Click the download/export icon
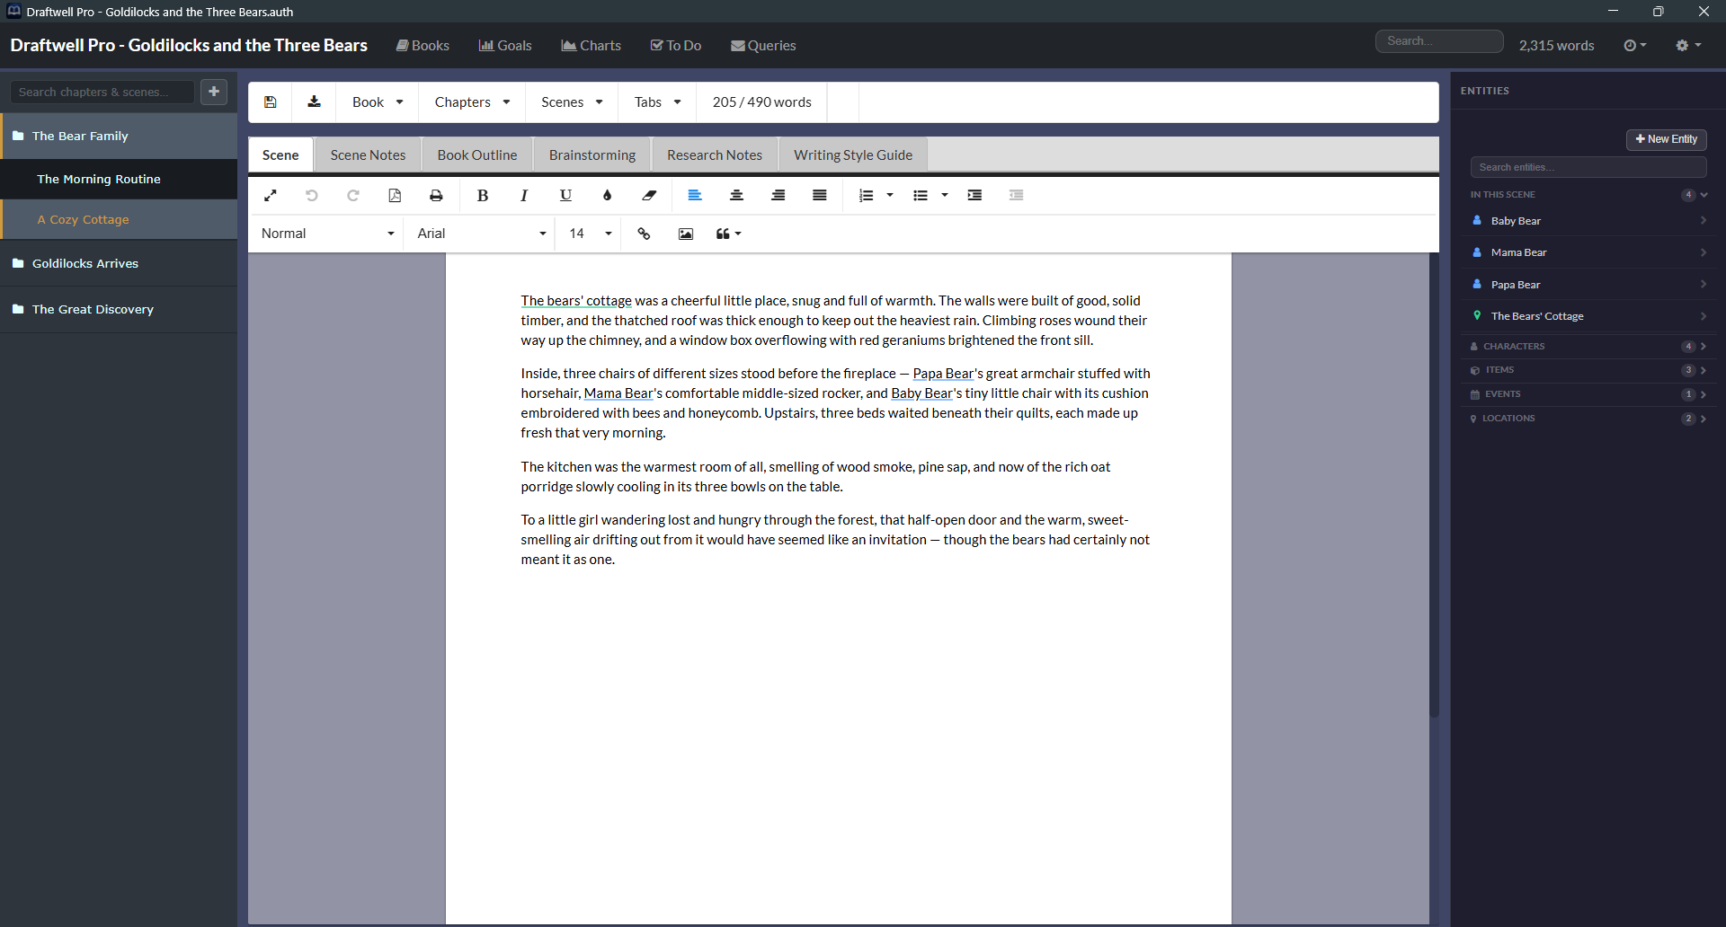1726x927 pixels. click(314, 102)
